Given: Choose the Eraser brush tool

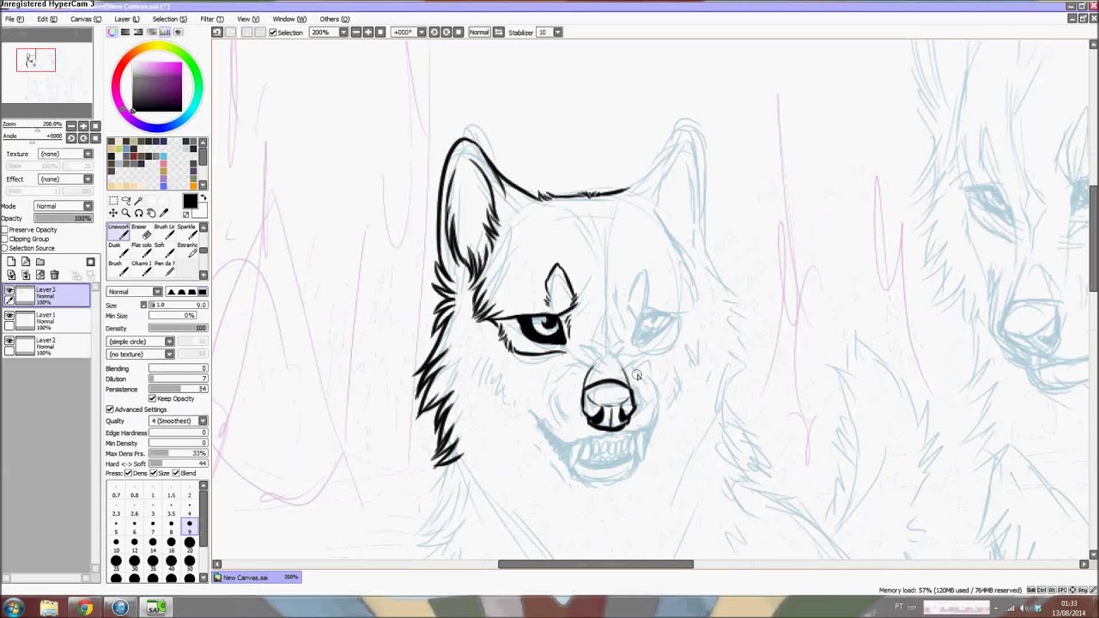Looking at the screenshot, I should click(x=141, y=232).
